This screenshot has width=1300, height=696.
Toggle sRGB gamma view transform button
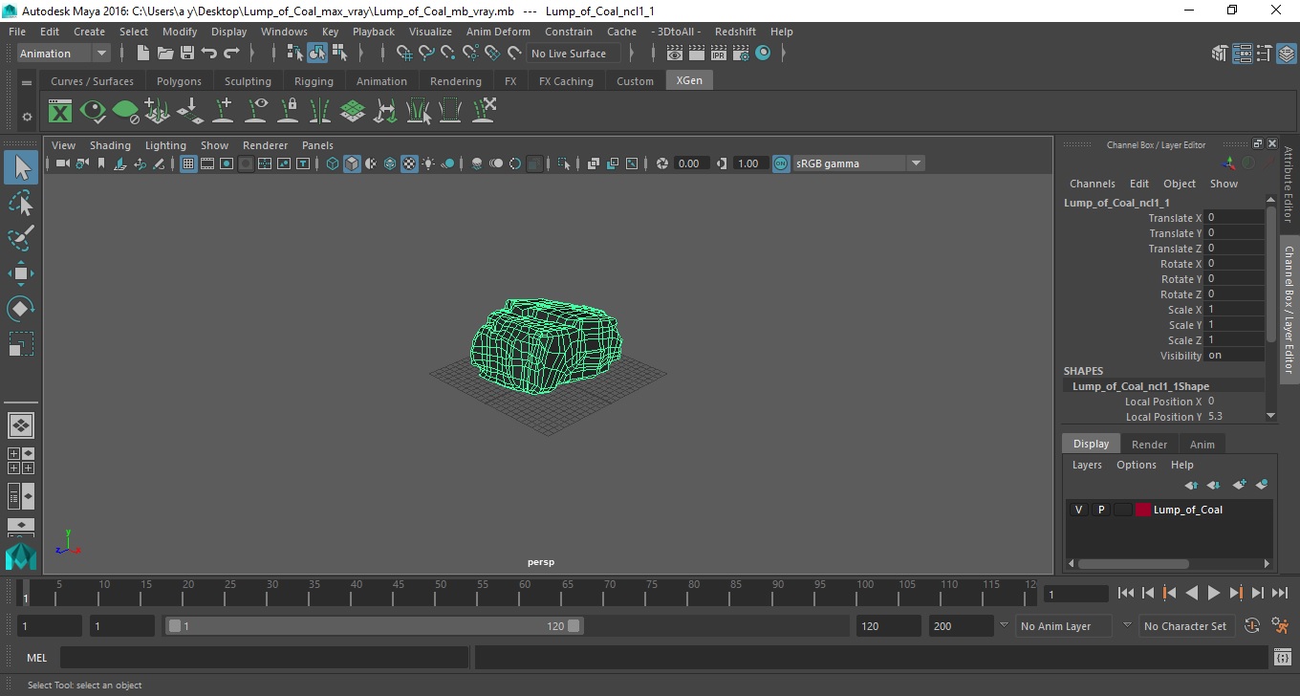coord(781,163)
